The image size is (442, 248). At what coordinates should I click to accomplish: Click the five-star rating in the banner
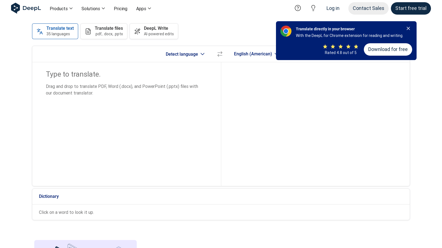(341, 47)
